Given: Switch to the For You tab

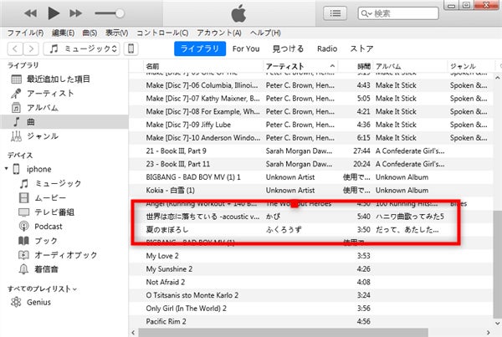Looking at the screenshot, I should [x=246, y=49].
